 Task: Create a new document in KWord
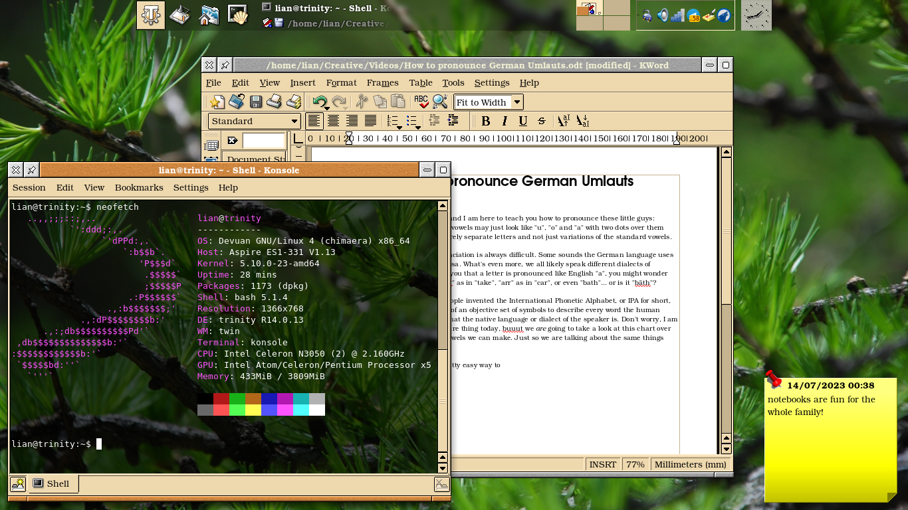[217, 102]
